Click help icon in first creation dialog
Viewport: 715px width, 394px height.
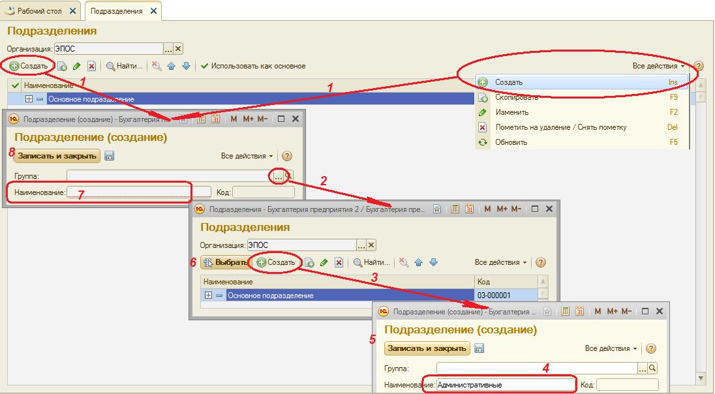[287, 156]
